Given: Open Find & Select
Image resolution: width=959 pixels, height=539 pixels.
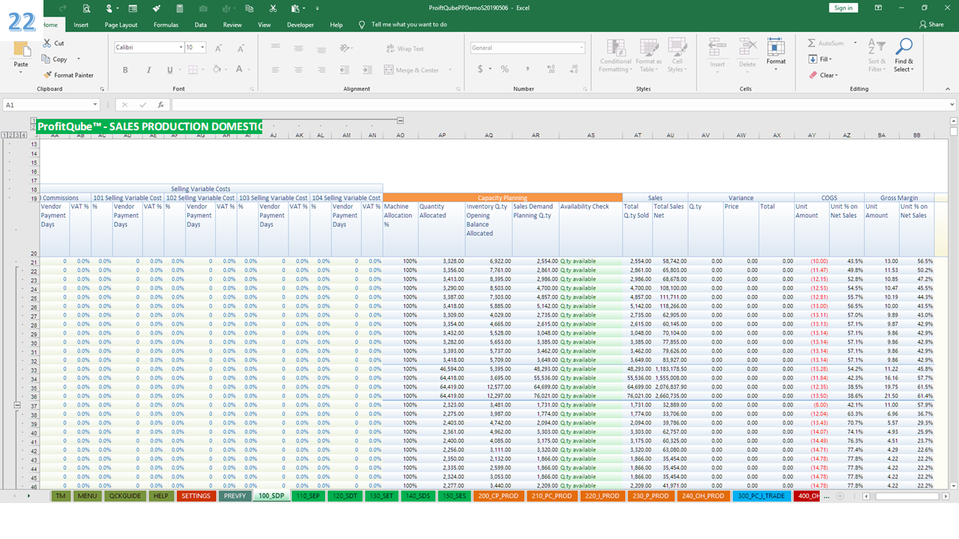Looking at the screenshot, I should [x=904, y=56].
